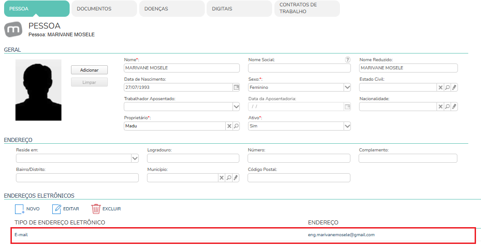Screen dimensions: 481x248
Task: Open the Reside em dropdown
Action: point(135,158)
